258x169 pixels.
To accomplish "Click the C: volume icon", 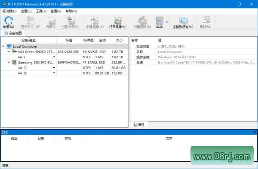I will click(x=20, y=68).
